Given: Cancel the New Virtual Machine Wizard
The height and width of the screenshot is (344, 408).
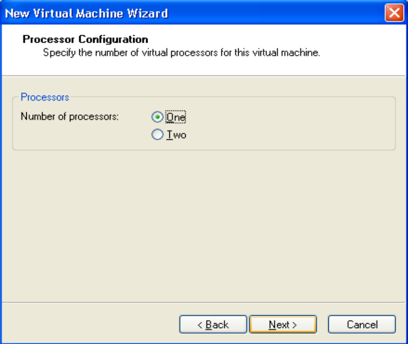Looking at the screenshot, I should (362, 325).
